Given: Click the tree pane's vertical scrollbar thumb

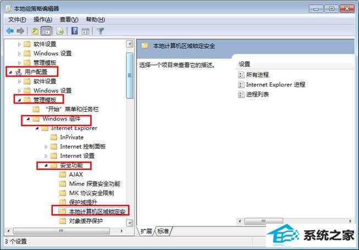Looking at the screenshot, I should pos(130,76).
